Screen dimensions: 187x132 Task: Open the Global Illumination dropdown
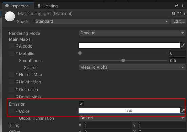[x=132, y=118]
